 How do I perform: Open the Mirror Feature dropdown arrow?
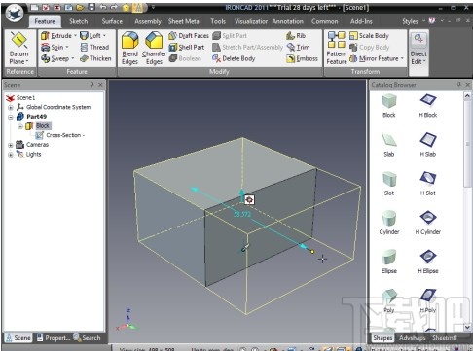402,58
